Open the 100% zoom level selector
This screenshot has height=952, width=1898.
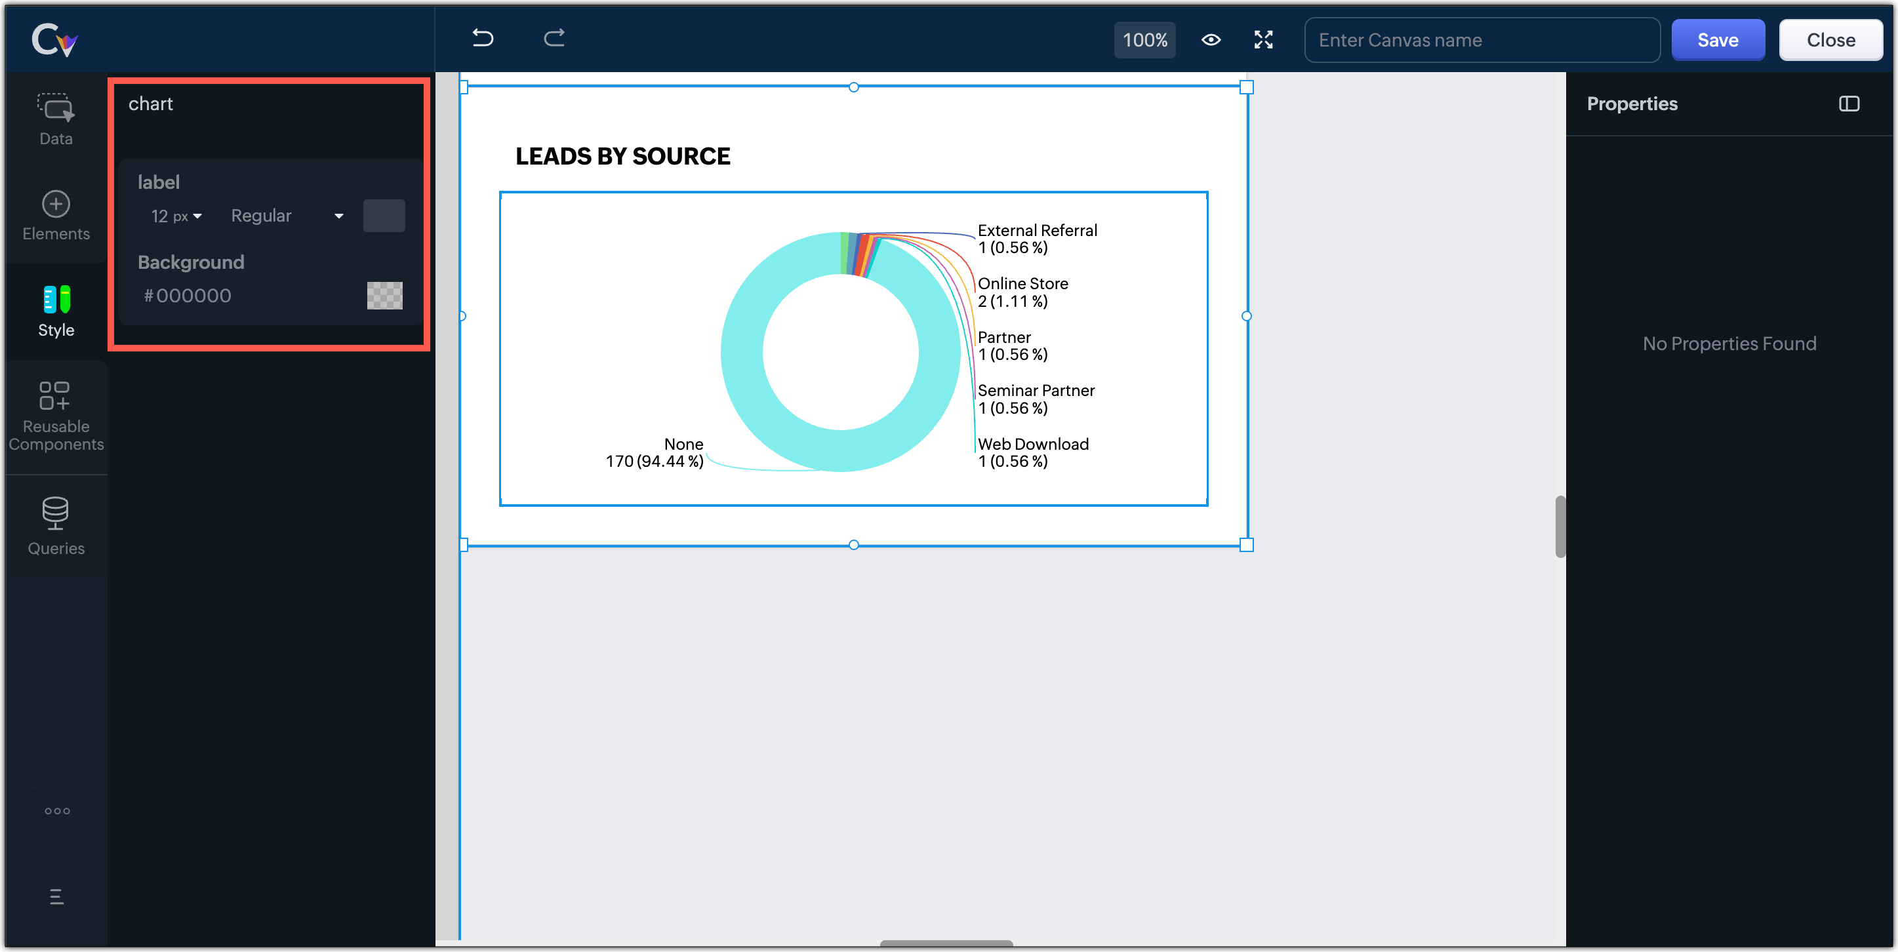coord(1144,40)
